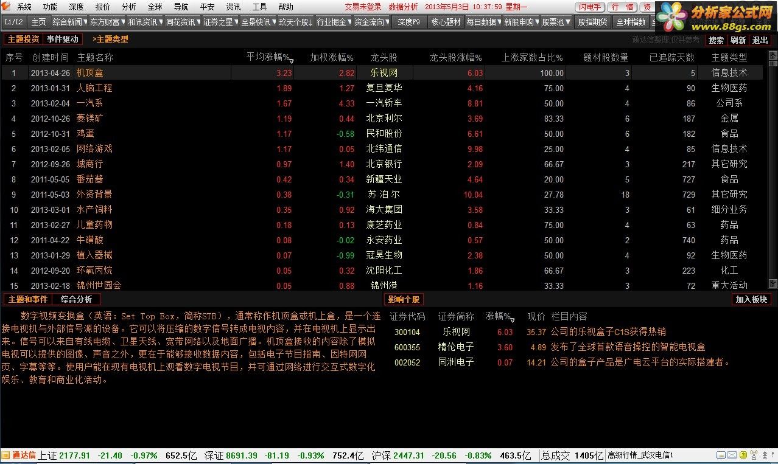Open the 工具 menu
Viewport: 778px width, 464px height.
tap(259, 7)
